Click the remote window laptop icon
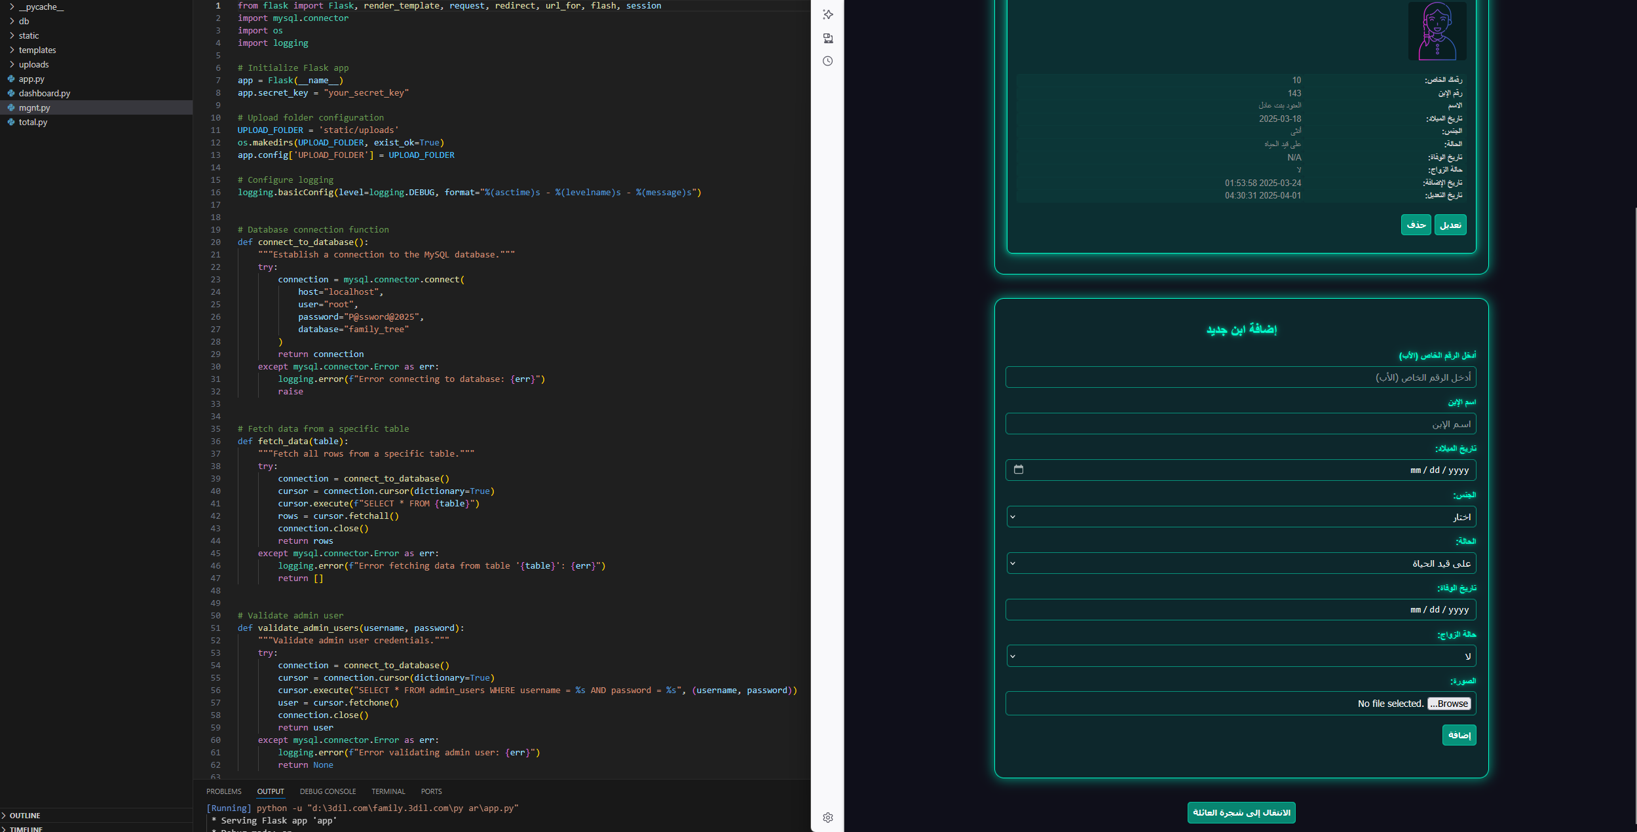The width and height of the screenshot is (1637, 832). pos(827,39)
